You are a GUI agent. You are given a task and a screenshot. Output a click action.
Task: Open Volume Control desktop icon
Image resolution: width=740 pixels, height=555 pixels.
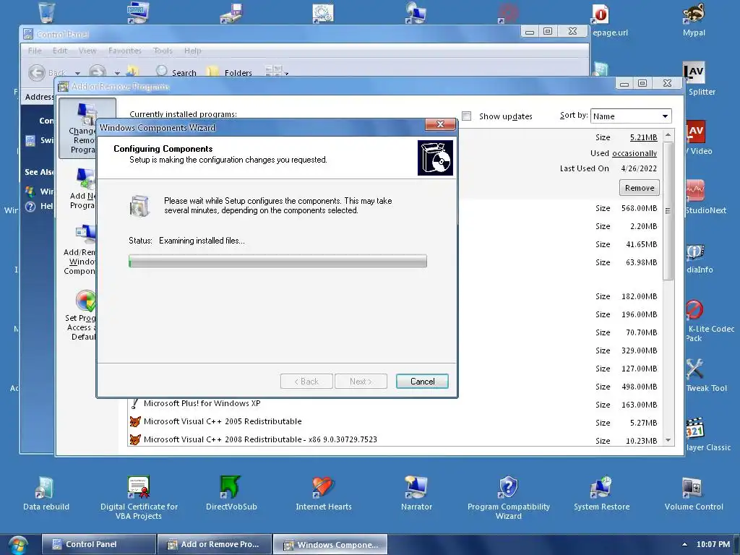coord(693,494)
